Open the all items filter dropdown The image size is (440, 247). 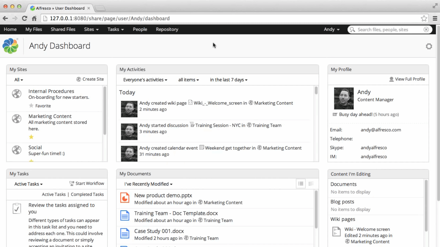[188, 80]
